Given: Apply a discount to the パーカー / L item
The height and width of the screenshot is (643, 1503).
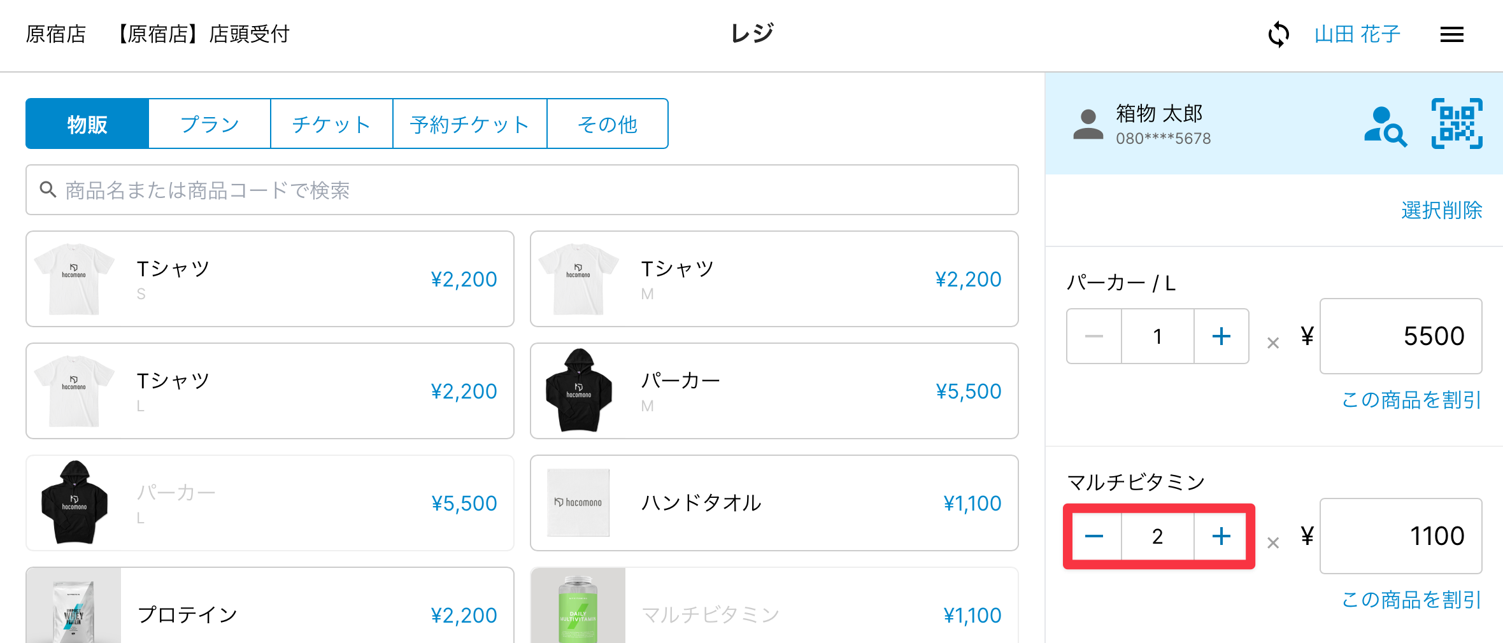Looking at the screenshot, I should pos(1411,400).
